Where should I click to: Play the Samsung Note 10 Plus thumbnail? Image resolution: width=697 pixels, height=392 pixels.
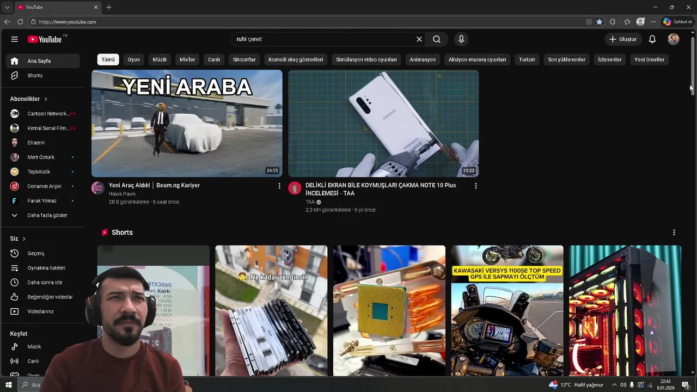pyautogui.click(x=383, y=124)
